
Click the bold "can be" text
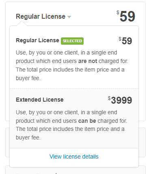(87, 121)
